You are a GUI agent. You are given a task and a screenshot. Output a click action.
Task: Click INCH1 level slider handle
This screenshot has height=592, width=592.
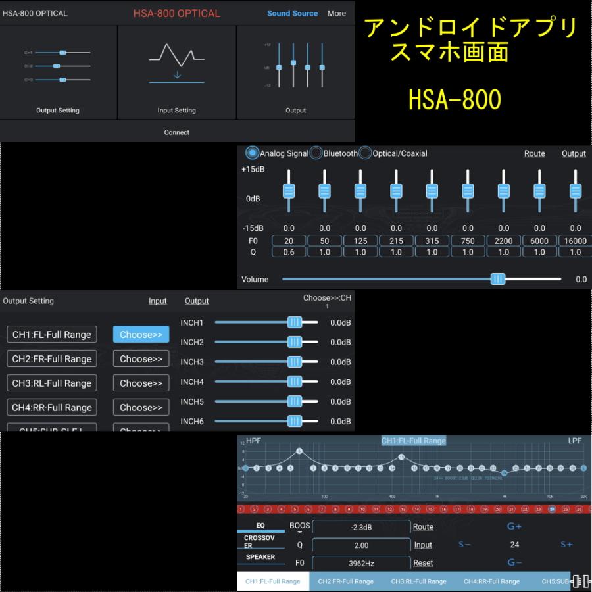295,322
